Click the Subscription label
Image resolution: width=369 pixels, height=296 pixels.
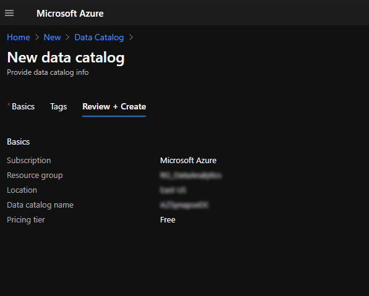(28, 161)
